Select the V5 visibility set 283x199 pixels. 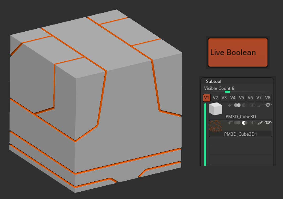(241, 98)
